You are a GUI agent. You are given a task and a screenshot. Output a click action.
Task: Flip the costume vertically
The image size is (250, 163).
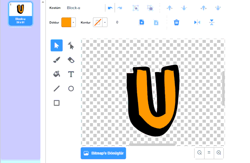[212, 22]
